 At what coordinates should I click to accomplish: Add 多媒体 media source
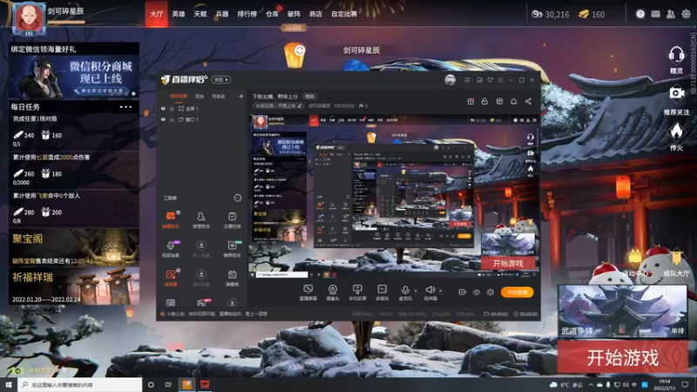(382, 293)
